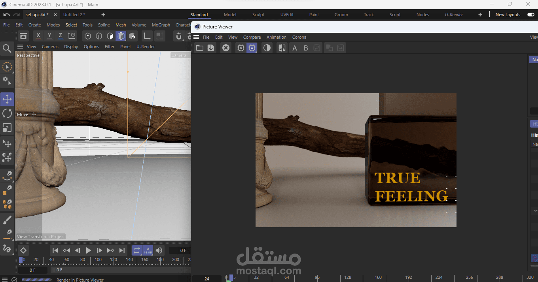The height and width of the screenshot is (282, 538).
Task: Toggle the New Layouts switch
Action: coord(530,15)
